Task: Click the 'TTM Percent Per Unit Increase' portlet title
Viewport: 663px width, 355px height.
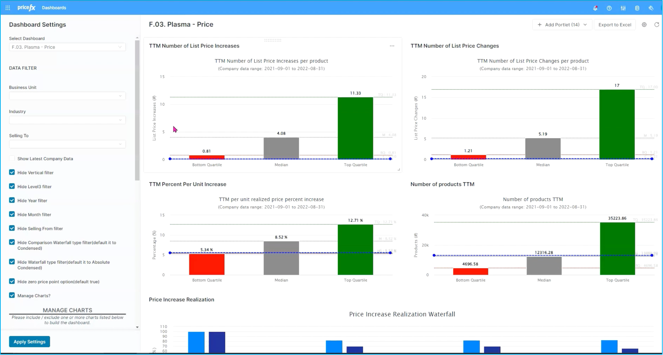Action: tap(188, 184)
